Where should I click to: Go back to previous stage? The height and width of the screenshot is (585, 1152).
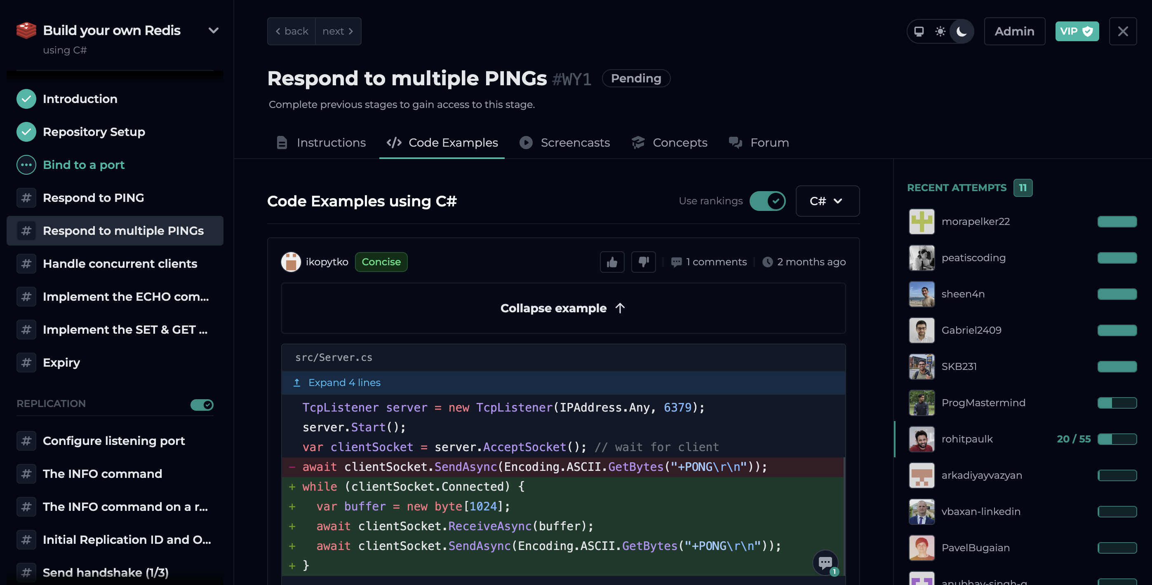pyautogui.click(x=292, y=31)
